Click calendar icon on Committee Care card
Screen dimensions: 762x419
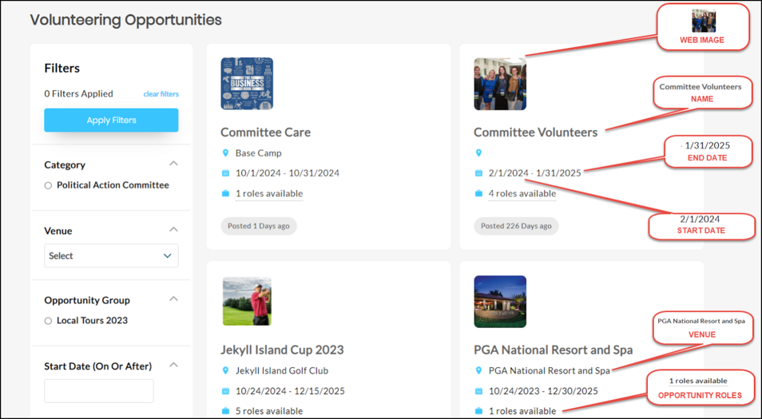[226, 173]
